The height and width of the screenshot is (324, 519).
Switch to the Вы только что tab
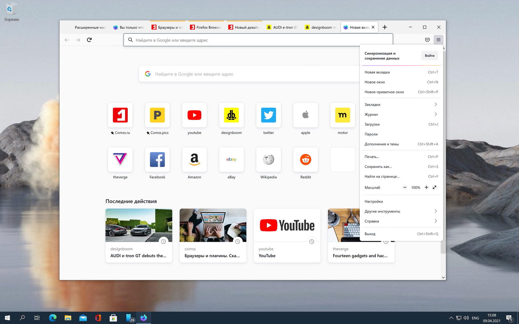pos(129,27)
